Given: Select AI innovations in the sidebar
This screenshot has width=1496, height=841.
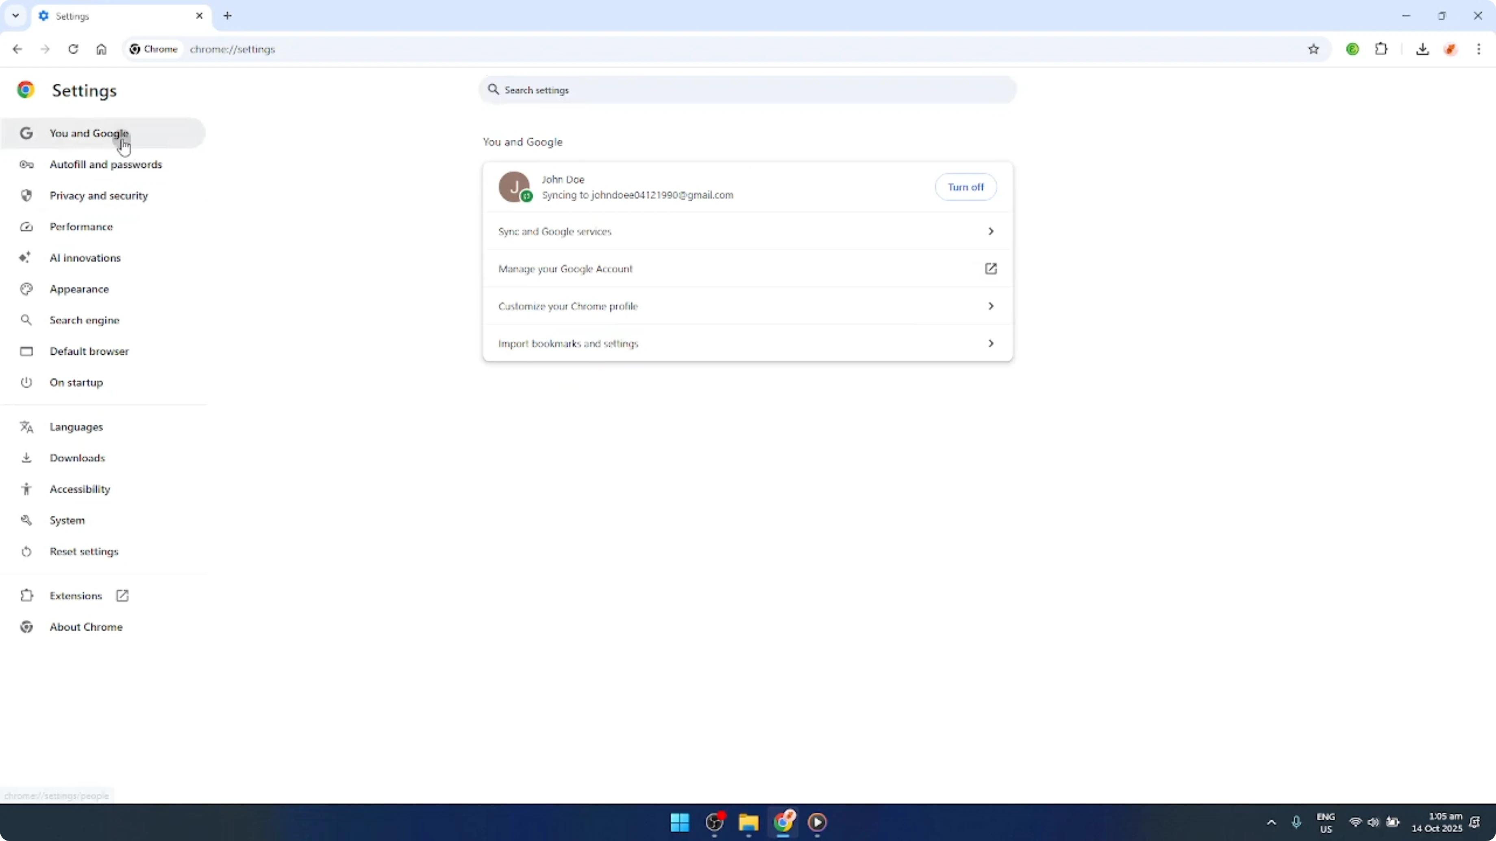Looking at the screenshot, I should tap(85, 258).
